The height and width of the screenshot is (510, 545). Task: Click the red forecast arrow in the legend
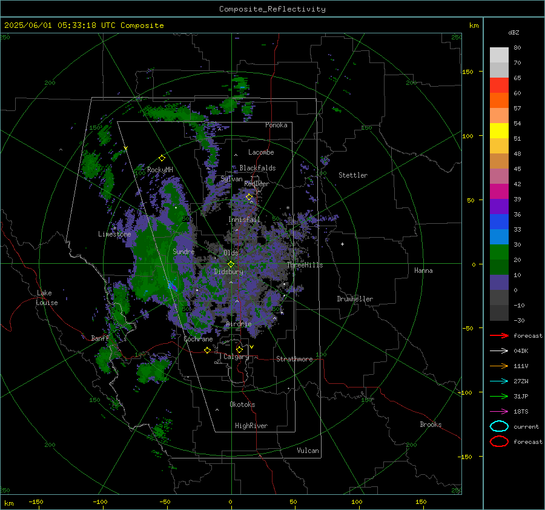499,335
